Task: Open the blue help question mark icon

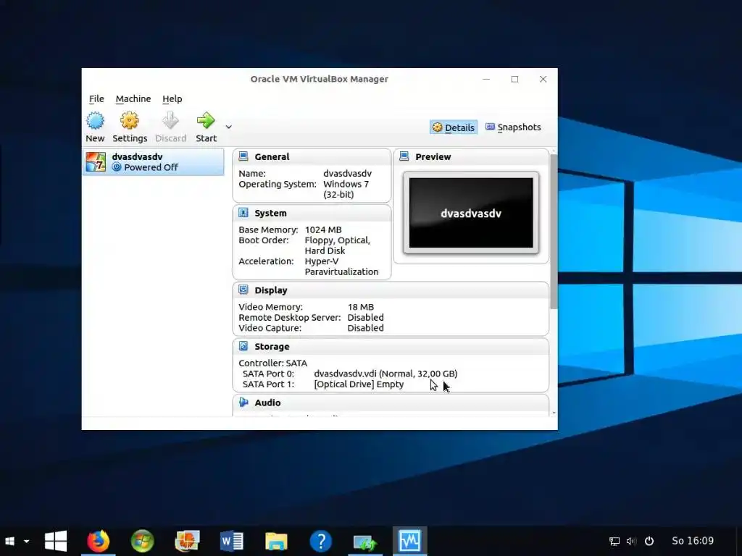Action: coord(320,542)
